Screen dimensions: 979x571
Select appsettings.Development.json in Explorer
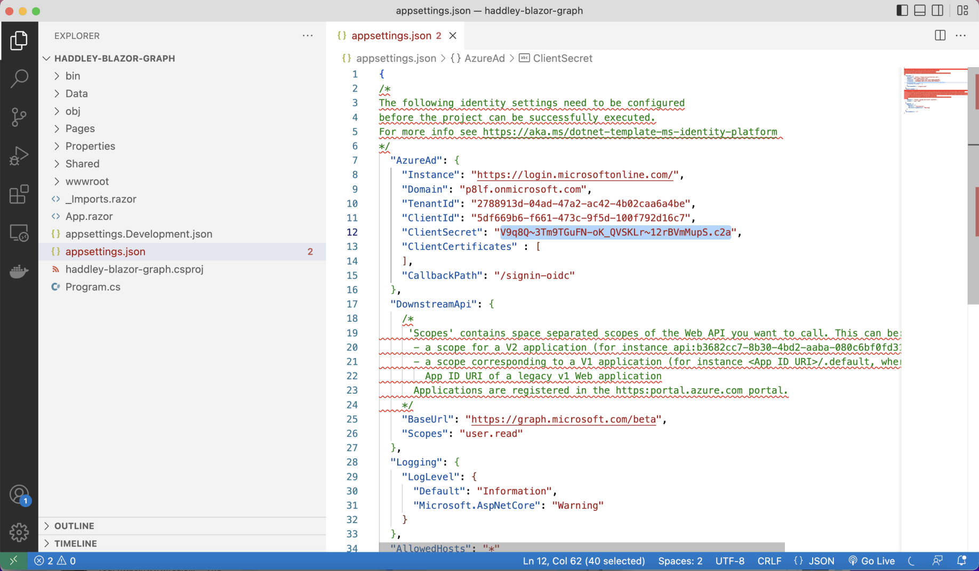point(139,233)
